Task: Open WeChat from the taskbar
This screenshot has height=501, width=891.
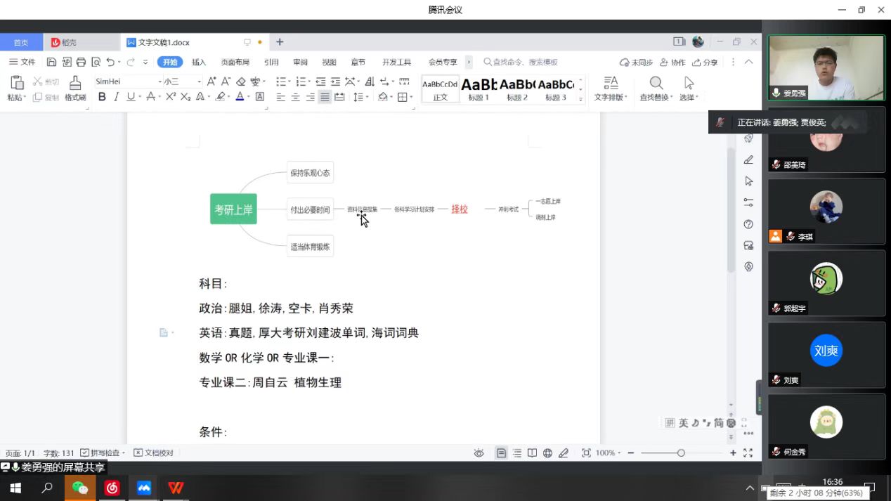Action: click(x=80, y=488)
